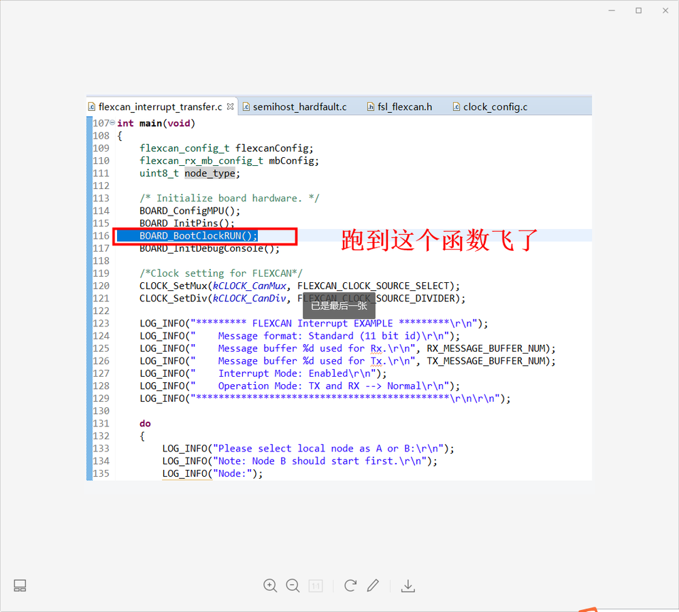Click file icon of semihost_hardfault.c tab
Image resolution: width=679 pixels, height=612 pixels.
point(246,107)
